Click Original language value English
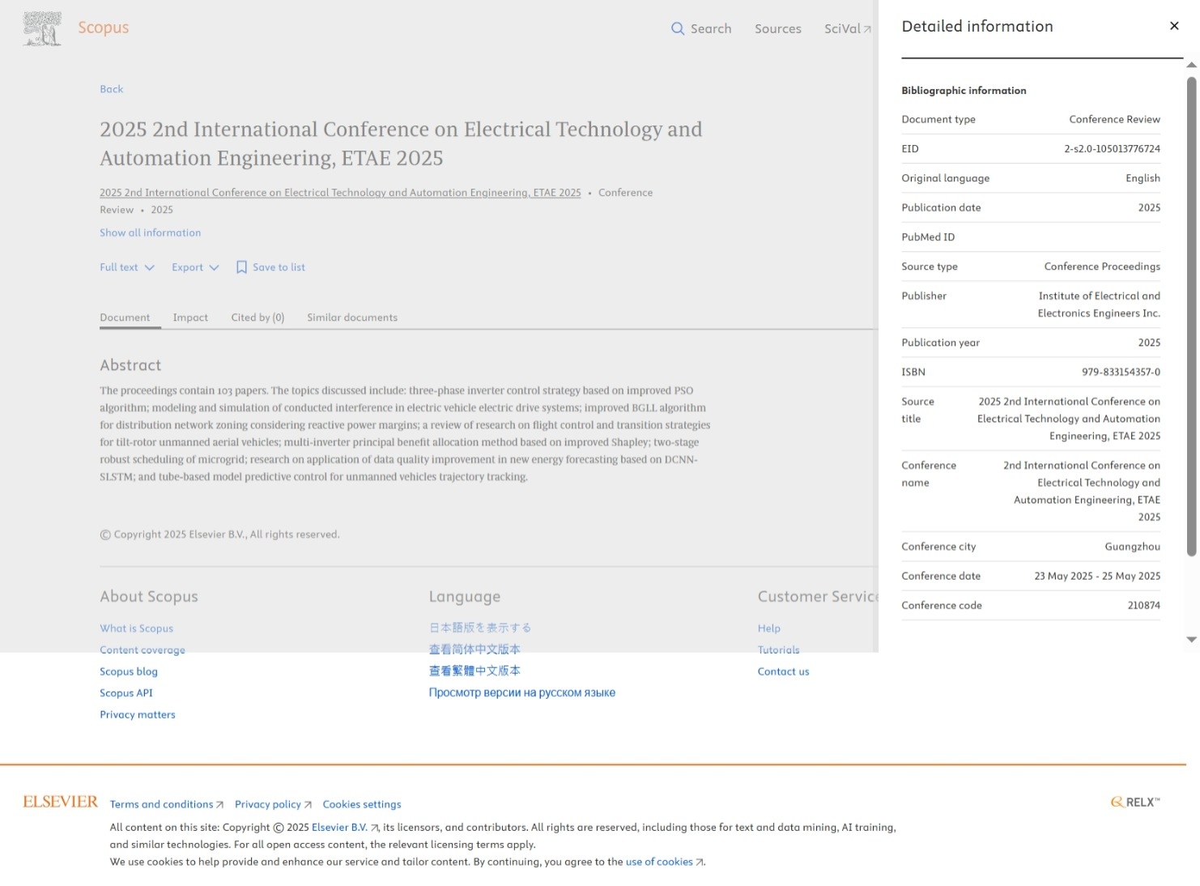1200x886 pixels. [x=1143, y=178]
